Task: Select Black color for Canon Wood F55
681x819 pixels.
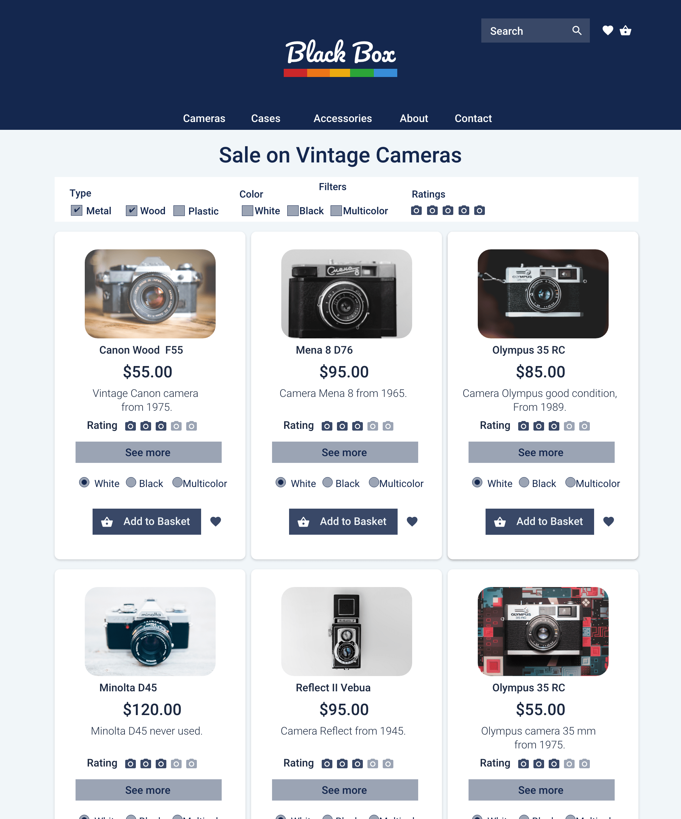Action: coord(131,483)
